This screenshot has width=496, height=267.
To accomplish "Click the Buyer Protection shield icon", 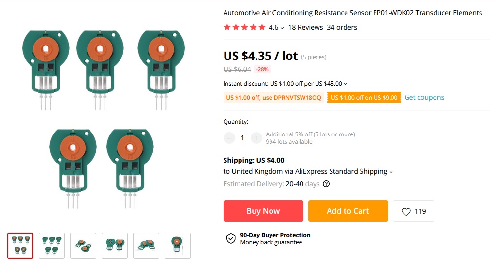I will tap(231, 238).
